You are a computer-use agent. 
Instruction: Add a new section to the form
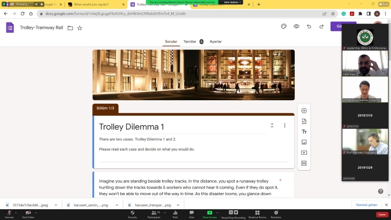(304, 163)
